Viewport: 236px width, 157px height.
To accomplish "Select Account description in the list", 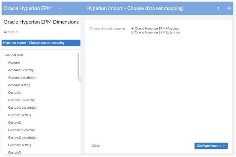I will click(22, 78).
